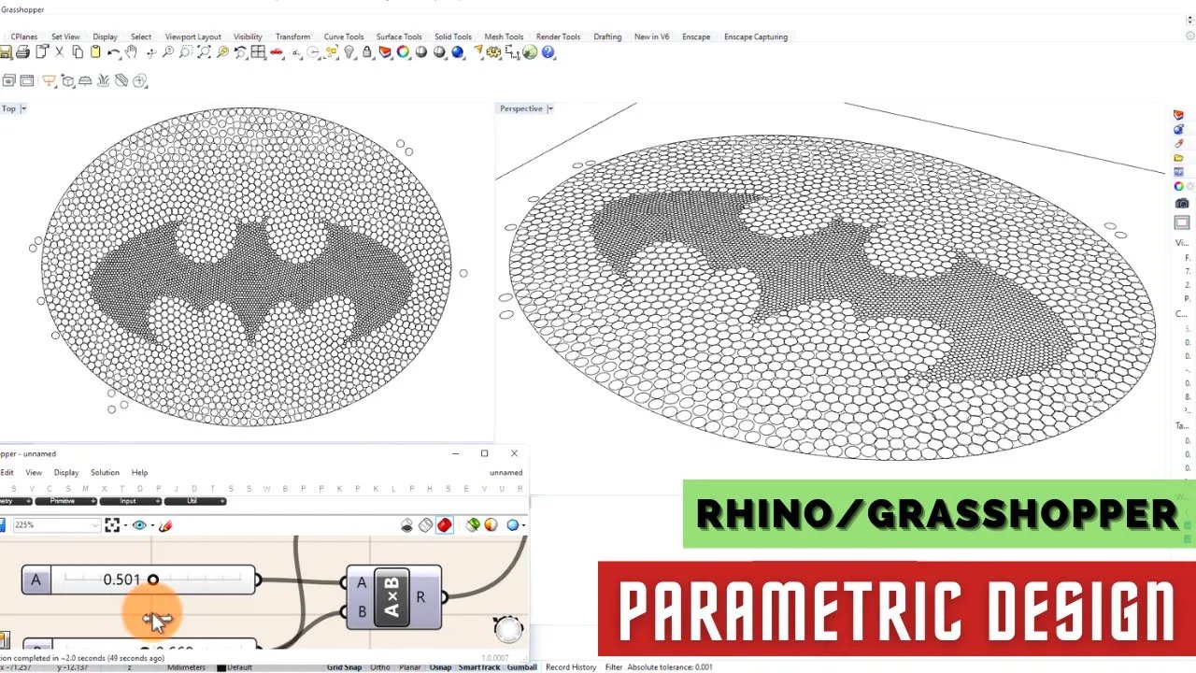The height and width of the screenshot is (673, 1196).
Task: Expand the Input panel in Grasshopper
Action: (x=131, y=501)
